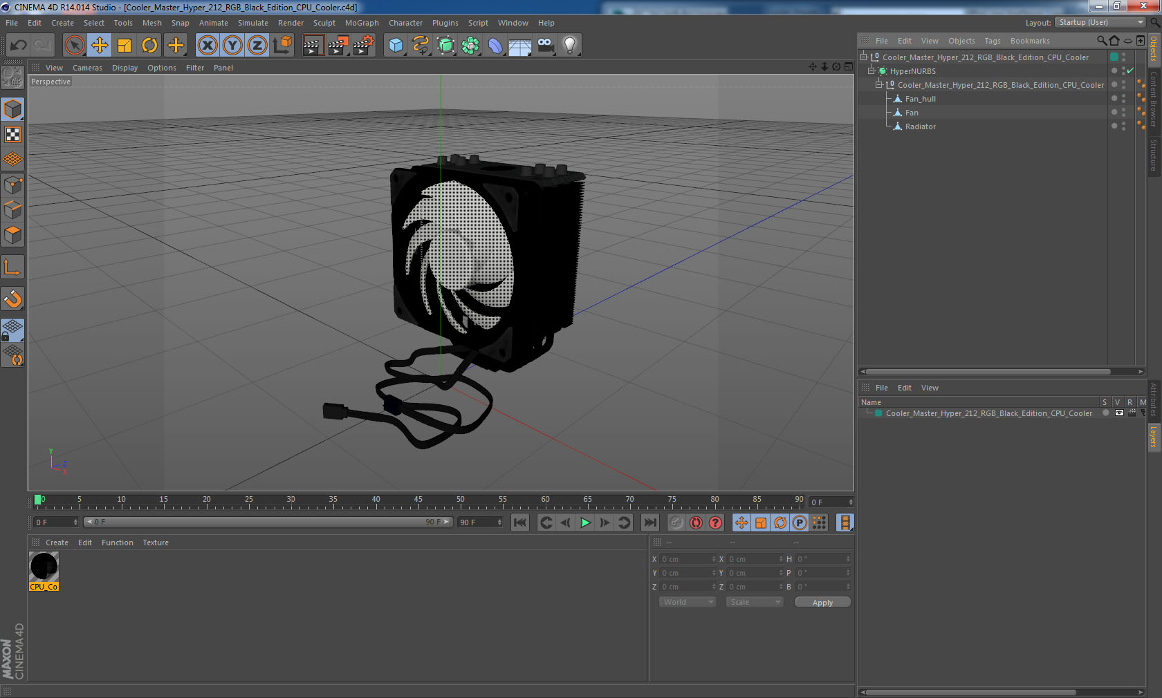The width and height of the screenshot is (1162, 698).
Task: Click the Coordinate System icon
Action: coord(282,46)
